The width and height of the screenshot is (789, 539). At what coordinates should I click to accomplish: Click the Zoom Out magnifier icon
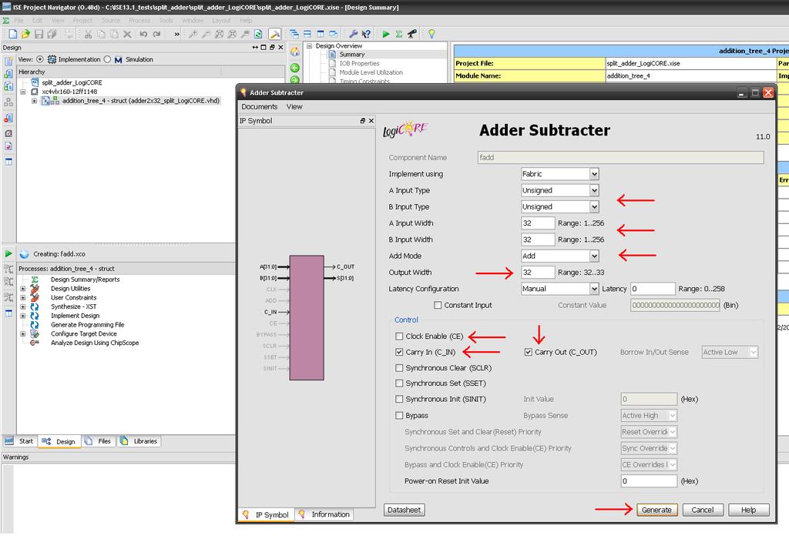206,34
